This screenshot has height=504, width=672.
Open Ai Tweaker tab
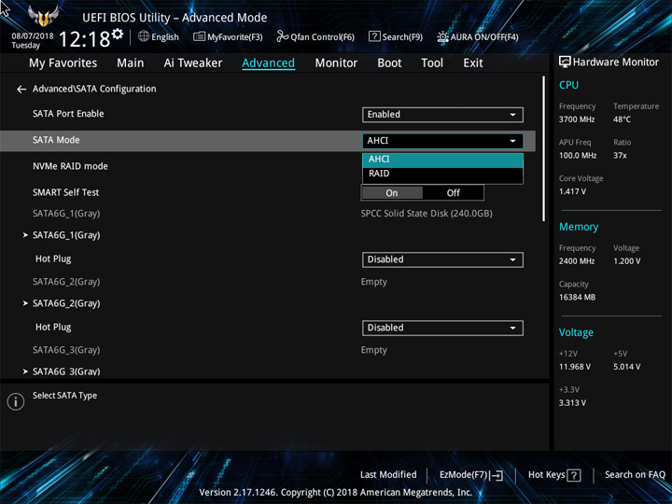tap(193, 63)
